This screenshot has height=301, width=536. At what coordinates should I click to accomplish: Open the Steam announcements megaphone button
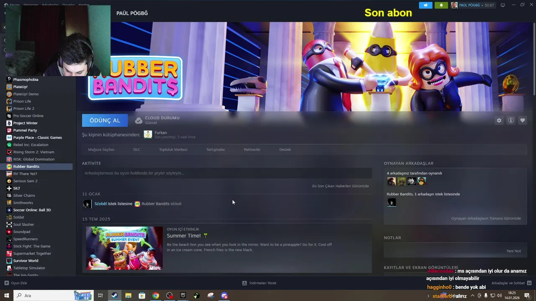click(x=425, y=5)
